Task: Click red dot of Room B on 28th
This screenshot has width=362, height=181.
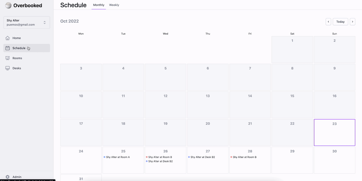Action: click(x=231, y=157)
